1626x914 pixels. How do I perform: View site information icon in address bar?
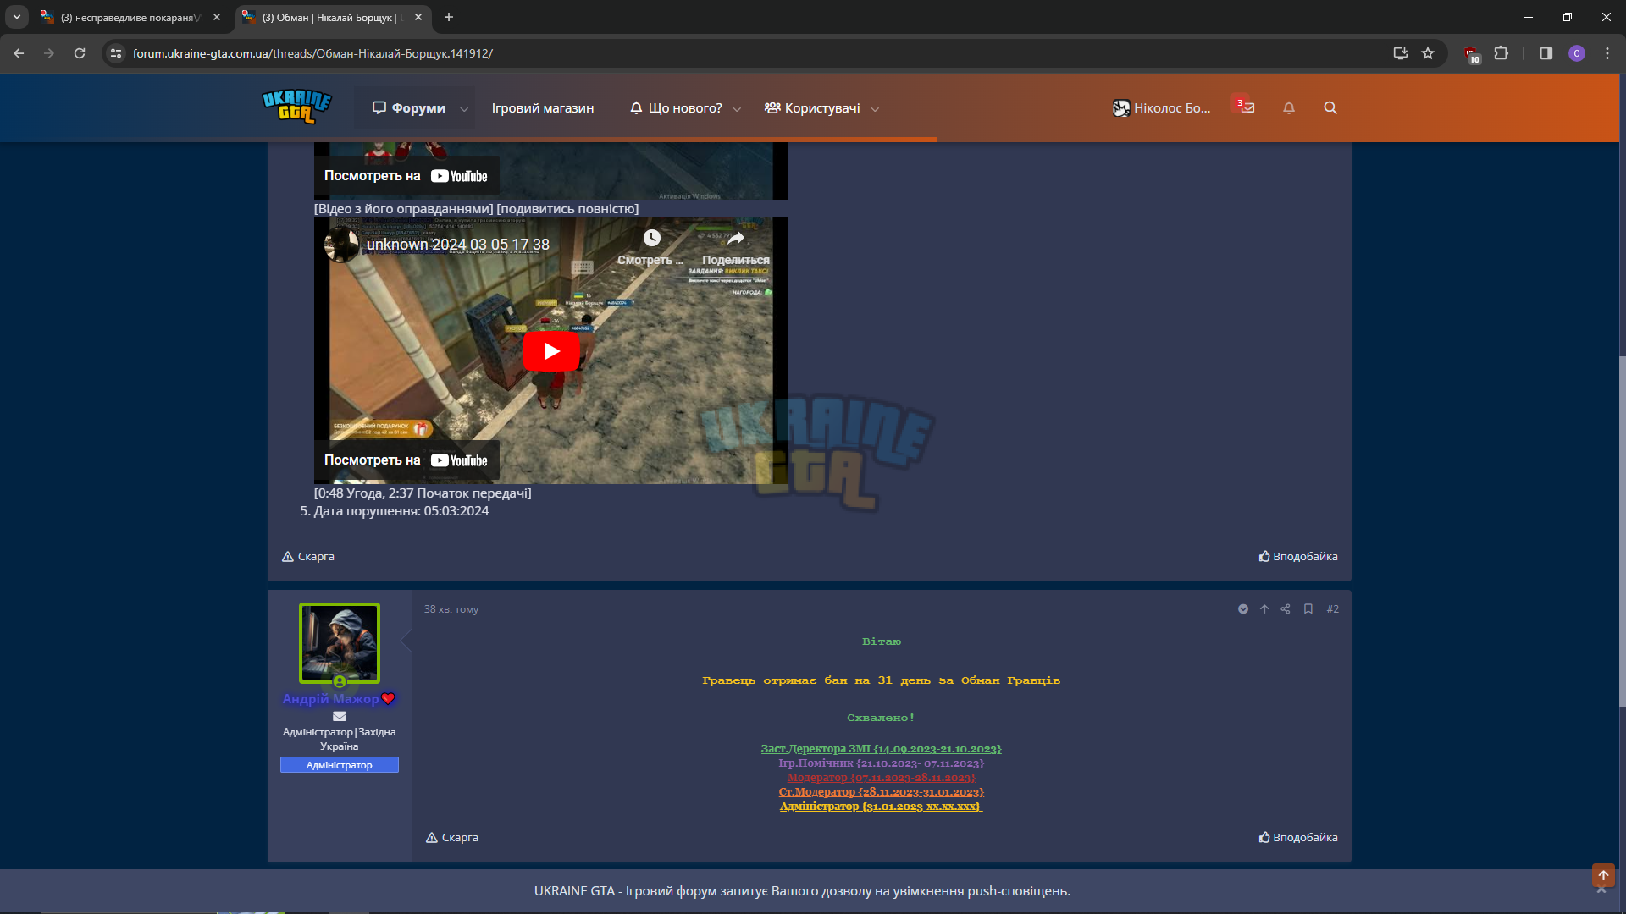(116, 53)
